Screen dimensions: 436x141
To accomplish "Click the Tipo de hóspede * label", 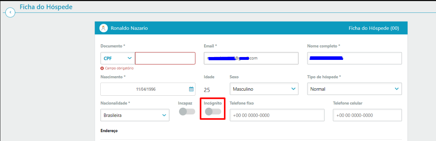I will pyautogui.click(x=324, y=77).
